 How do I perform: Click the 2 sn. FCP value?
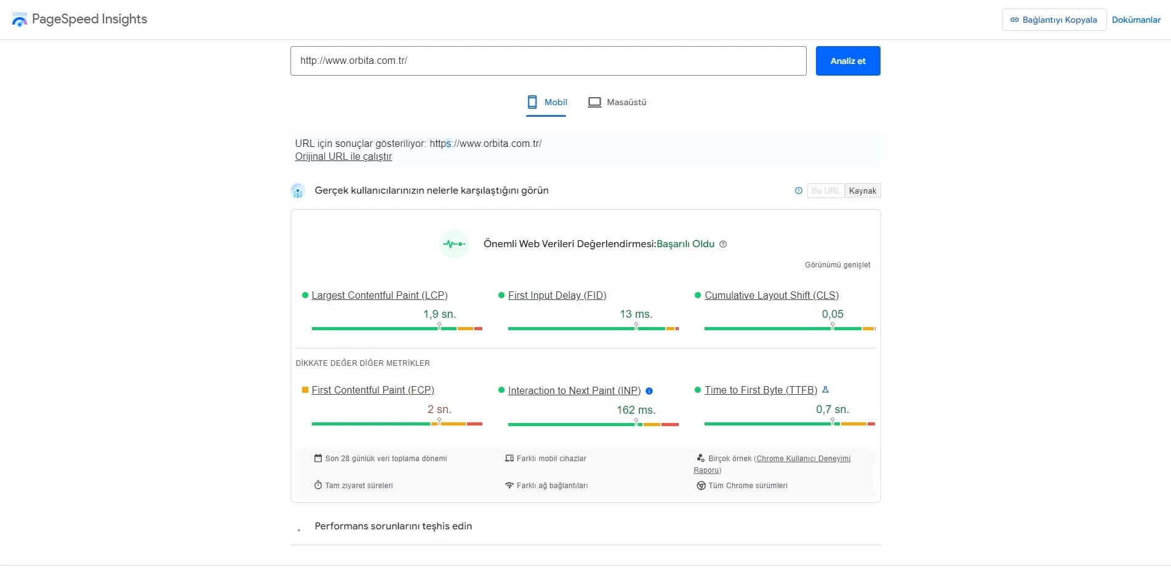439,409
